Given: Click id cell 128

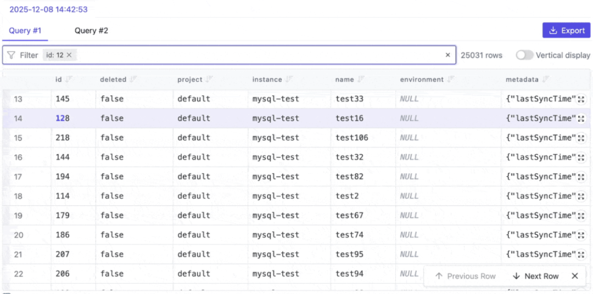Looking at the screenshot, I should (x=63, y=118).
